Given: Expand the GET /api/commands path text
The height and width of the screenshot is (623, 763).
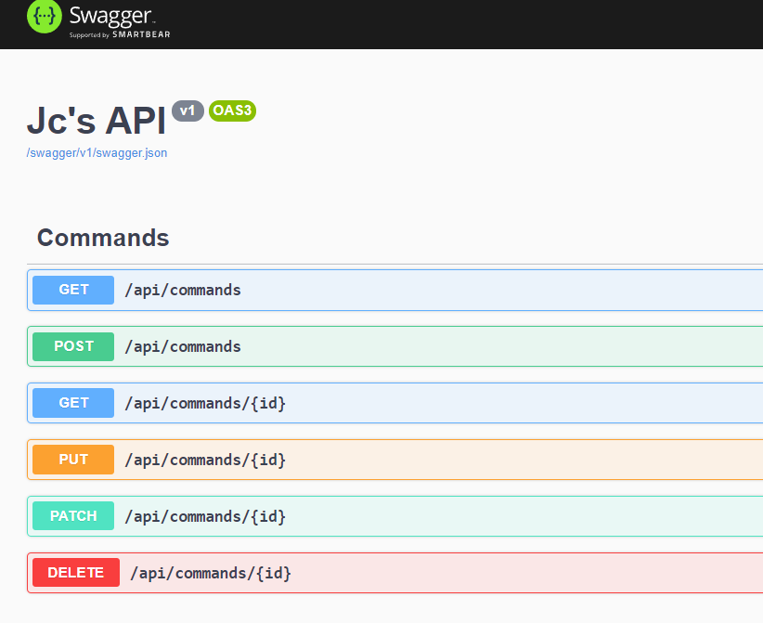Looking at the screenshot, I should coord(183,290).
